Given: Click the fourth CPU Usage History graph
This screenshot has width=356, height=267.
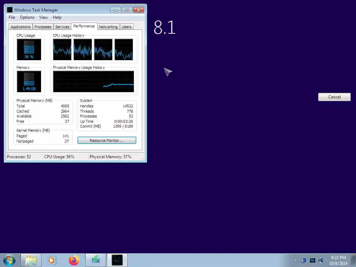Looking at the screenshot, I should pyautogui.click(x=124, y=49).
